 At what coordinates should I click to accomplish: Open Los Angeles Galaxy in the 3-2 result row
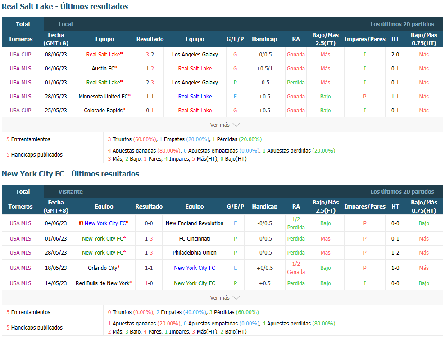coord(195,54)
